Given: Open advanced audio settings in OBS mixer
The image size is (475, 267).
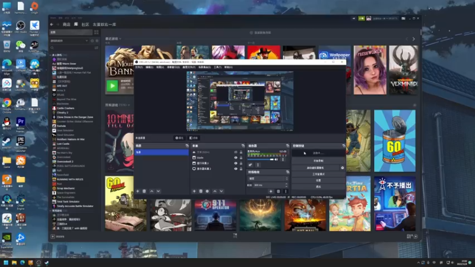Looking at the screenshot, I should (250, 165).
